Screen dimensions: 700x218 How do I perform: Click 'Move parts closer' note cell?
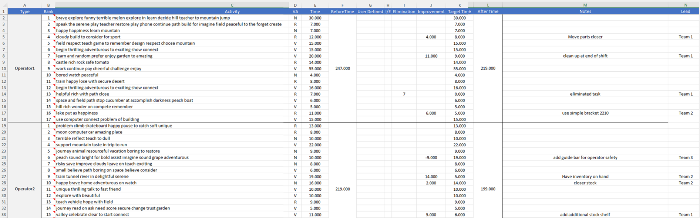click(585, 37)
